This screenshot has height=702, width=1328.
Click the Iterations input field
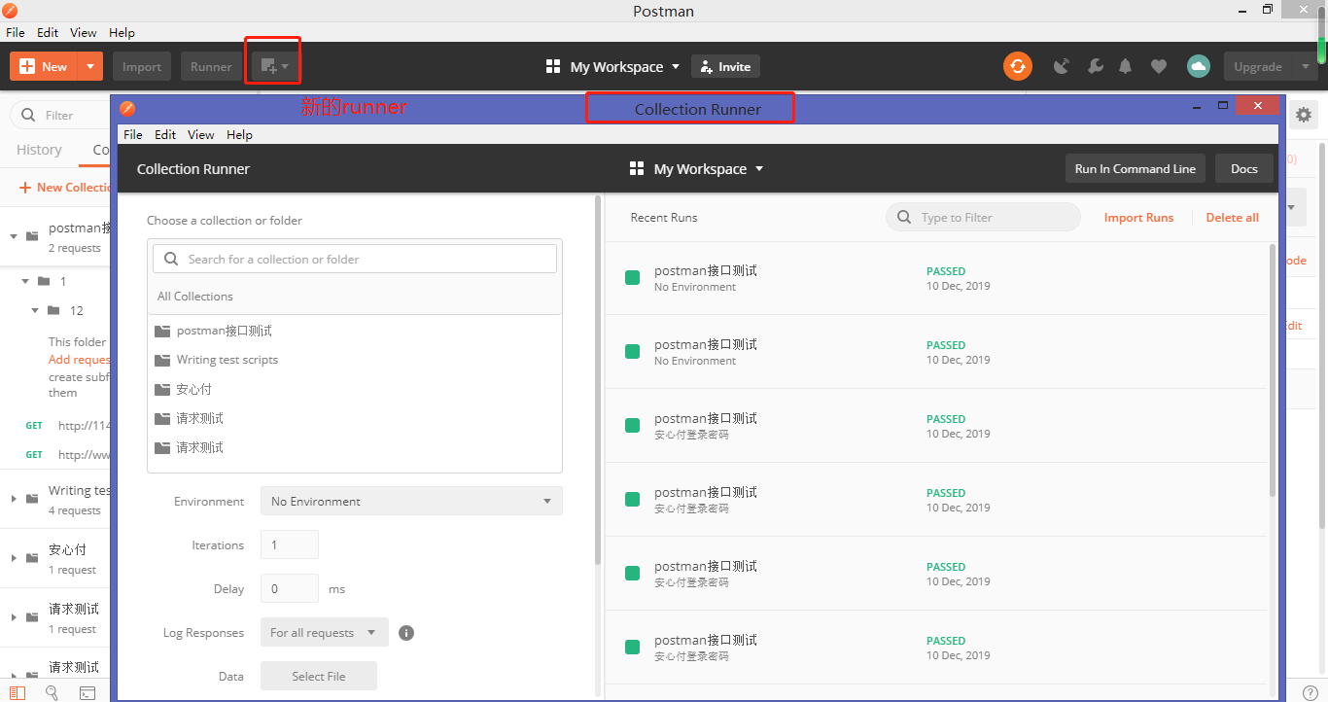click(x=290, y=544)
